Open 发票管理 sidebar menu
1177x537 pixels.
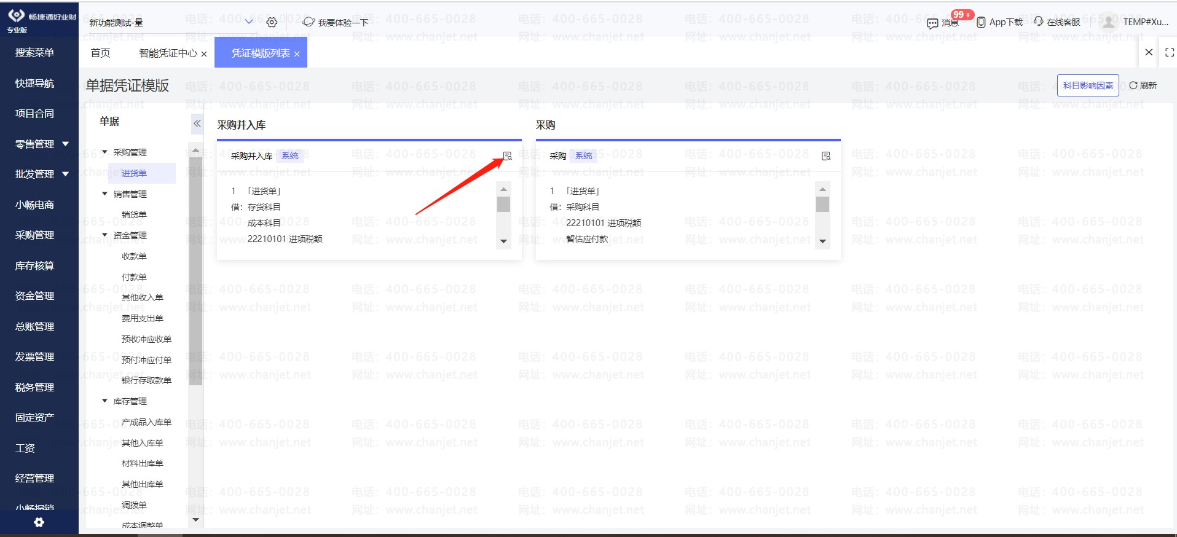[x=34, y=357]
